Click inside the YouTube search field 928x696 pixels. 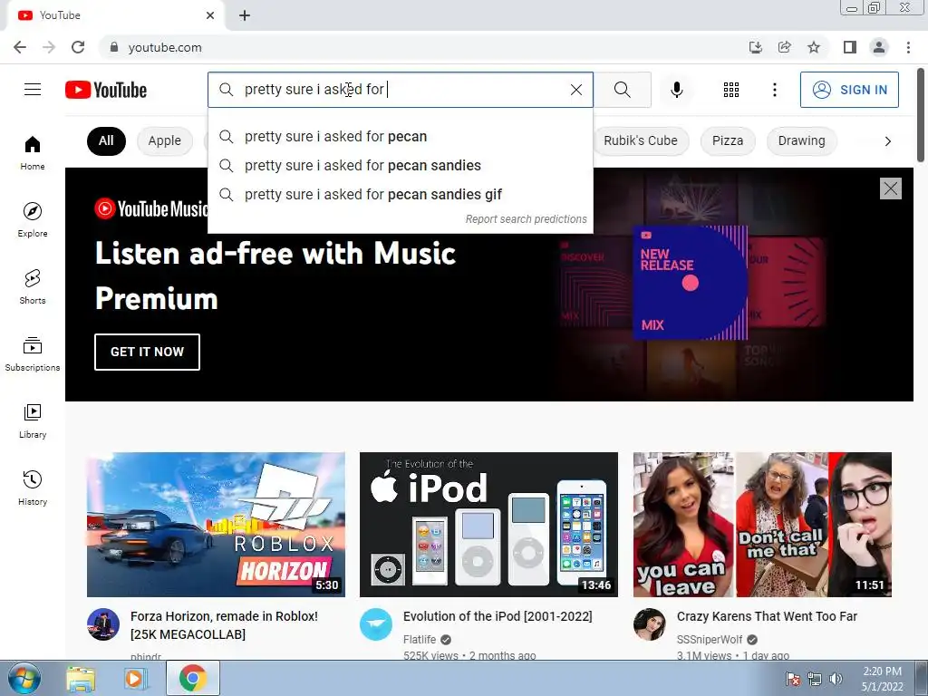[x=400, y=90]
